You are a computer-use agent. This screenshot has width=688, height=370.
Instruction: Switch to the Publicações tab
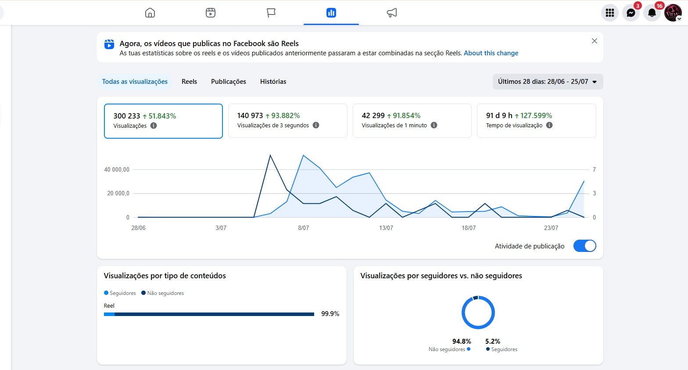[229, 82]
